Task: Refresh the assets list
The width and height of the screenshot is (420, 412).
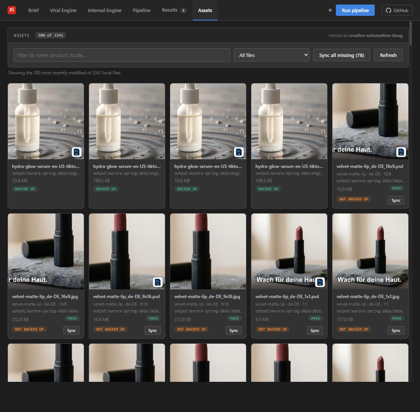Action: pos(388,55)
